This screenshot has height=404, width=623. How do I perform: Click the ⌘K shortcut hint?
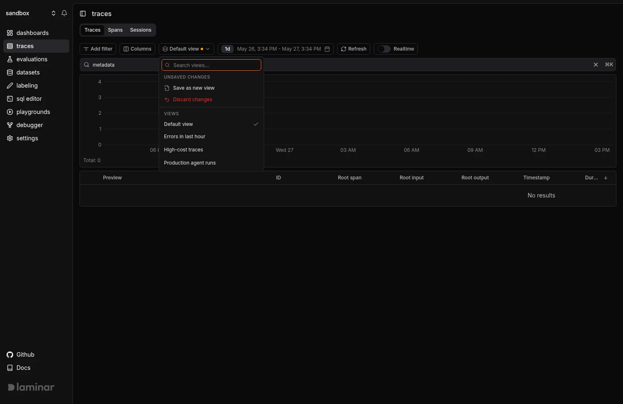point(609,65)
